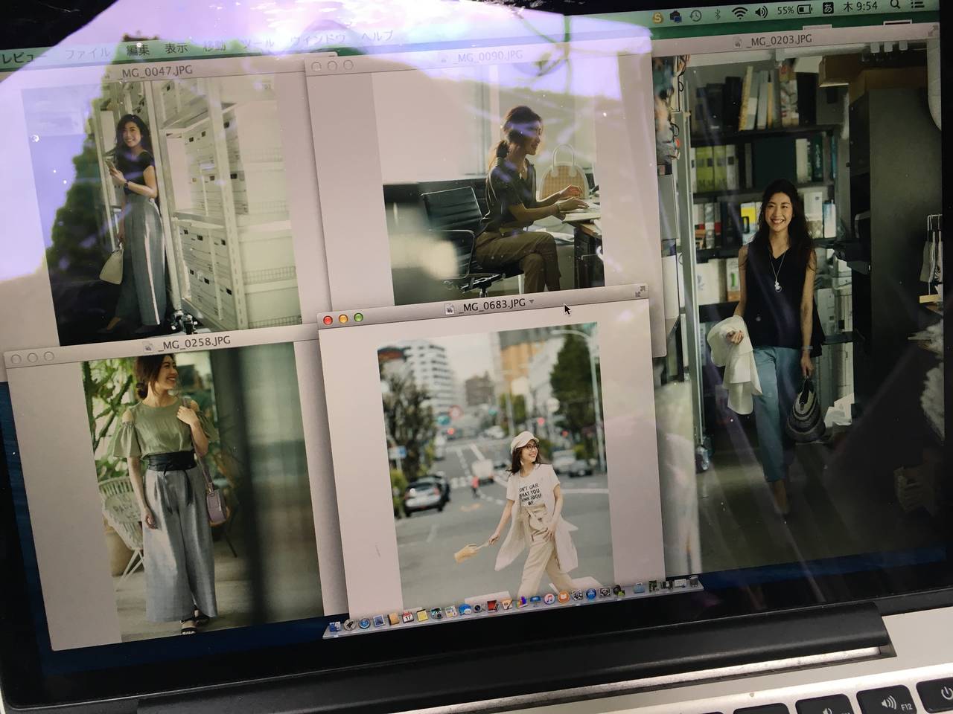Open Keynote podium icon in the Dock
Screen dimensions: 953x714
535,600
